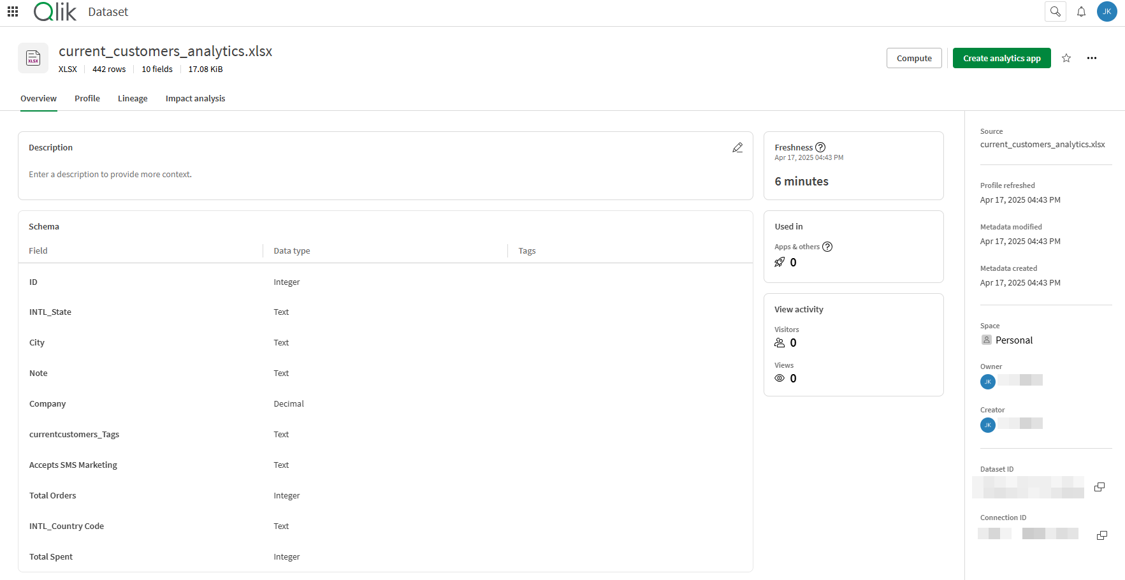This screenshot has height=580, width=1125.
Task: Open search using the magnifier icon
Action: click(1055, 11)
